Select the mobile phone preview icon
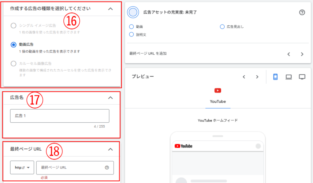 [x=275, y=77]
